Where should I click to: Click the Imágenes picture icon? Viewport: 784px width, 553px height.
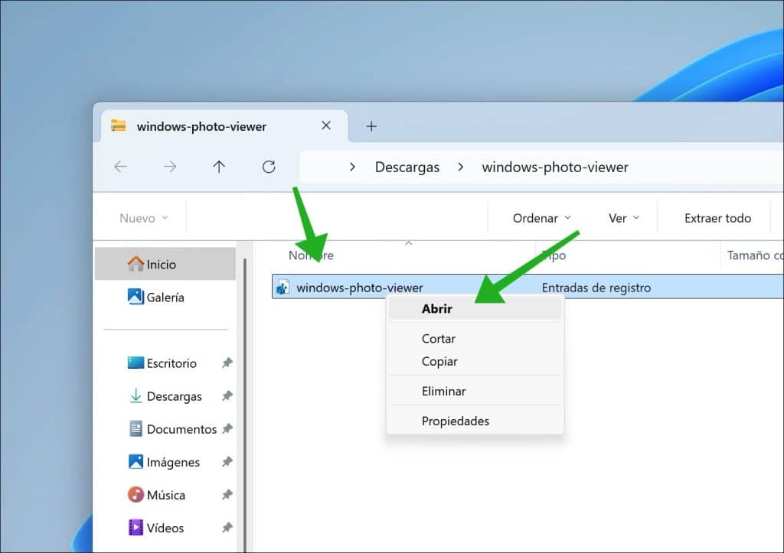coord(136,461)
